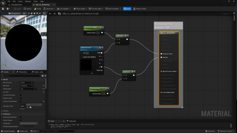Screen dimensions: 237x133
Task: Click the Save asset icon in toolbar
Action: (3, 9)
